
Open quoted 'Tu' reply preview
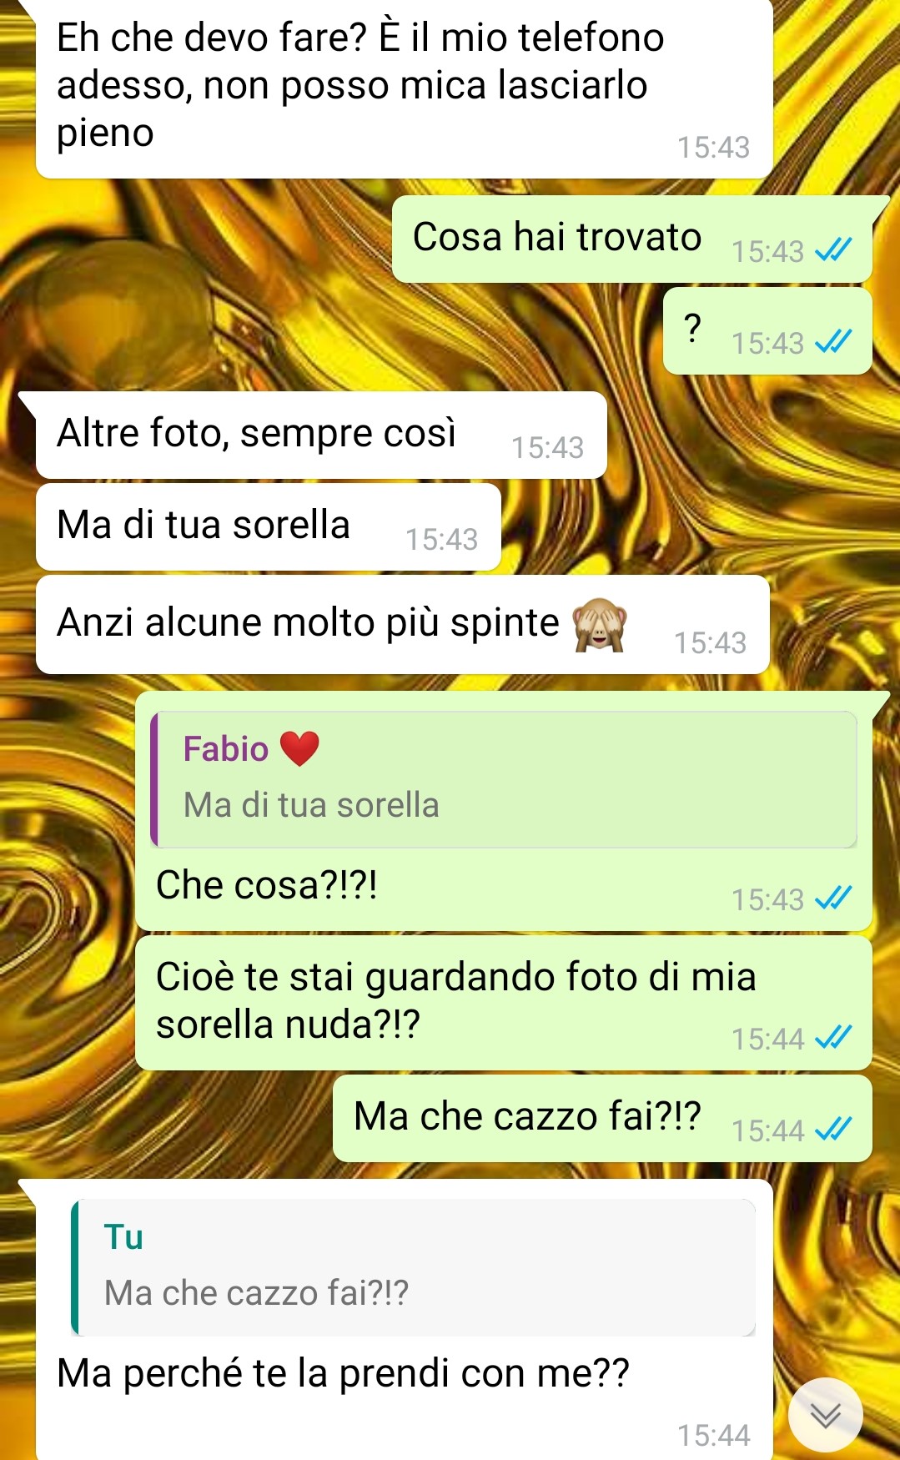414,1267
